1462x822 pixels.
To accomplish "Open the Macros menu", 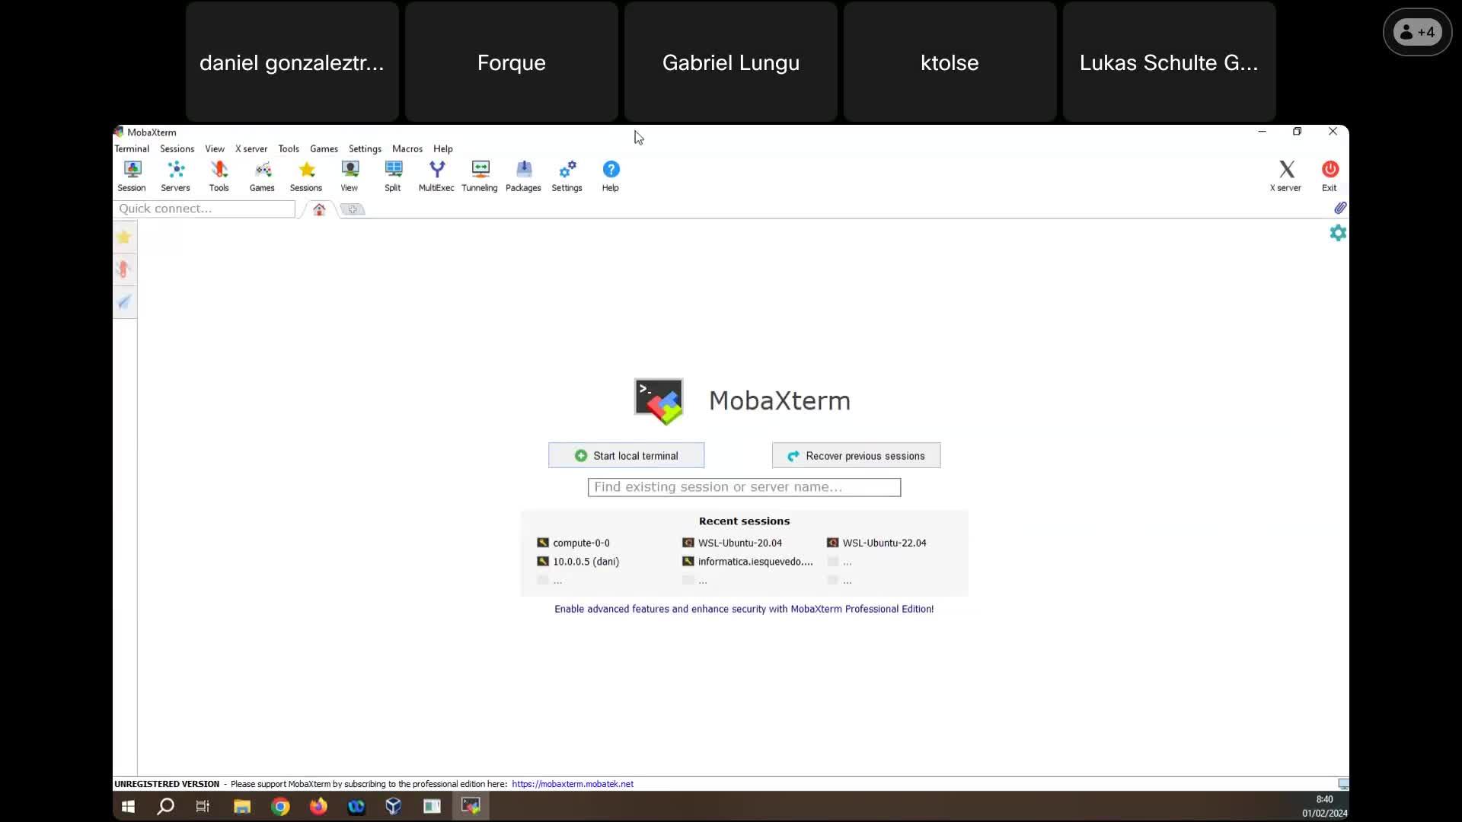I will [x=407, y=148].
